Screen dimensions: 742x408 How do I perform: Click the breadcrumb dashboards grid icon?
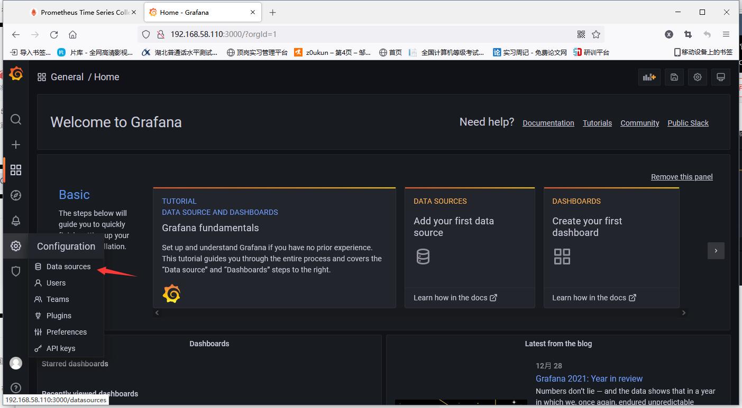click(x=42, y=77)
